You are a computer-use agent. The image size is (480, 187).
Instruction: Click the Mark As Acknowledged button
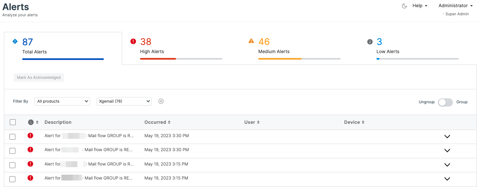tap(39, 78)
